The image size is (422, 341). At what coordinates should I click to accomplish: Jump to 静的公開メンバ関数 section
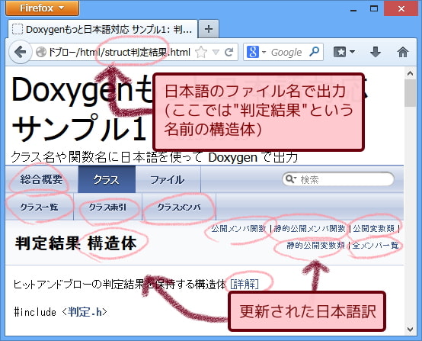(x=309, y=229)
